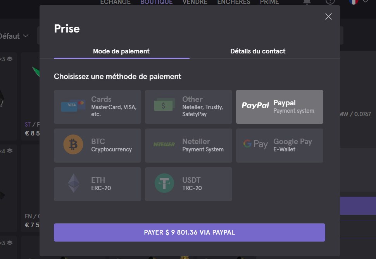Open the Prime navigation item
Screen dimensions: 376x259
point(269,2)
